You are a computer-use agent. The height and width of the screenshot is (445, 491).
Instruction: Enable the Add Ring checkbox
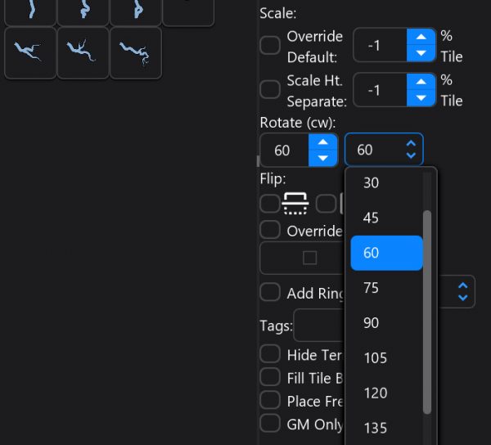tap(270, 292)
